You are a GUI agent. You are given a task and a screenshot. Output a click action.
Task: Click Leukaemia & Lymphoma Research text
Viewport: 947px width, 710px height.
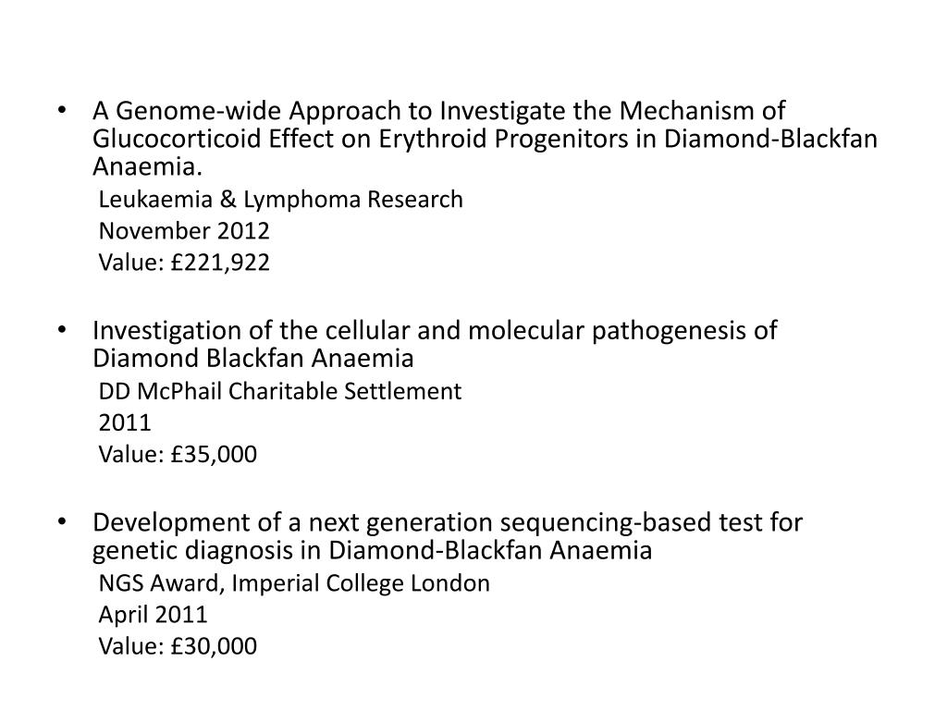[281, 200]
